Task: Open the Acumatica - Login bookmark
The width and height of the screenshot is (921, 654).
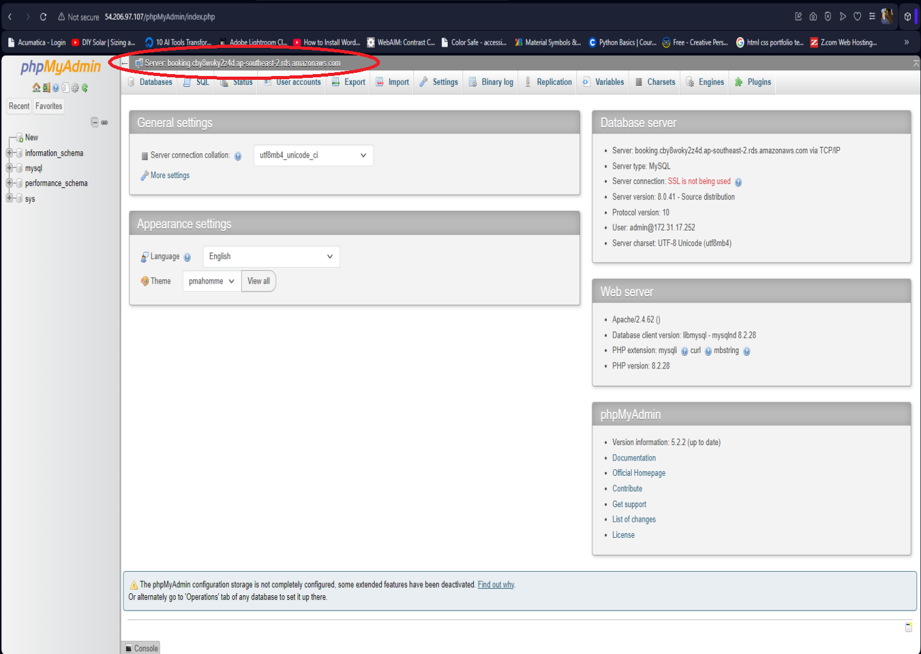Action: tap(36, 42)
